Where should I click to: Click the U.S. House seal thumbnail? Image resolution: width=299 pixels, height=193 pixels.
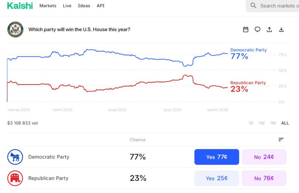(15, 29)
